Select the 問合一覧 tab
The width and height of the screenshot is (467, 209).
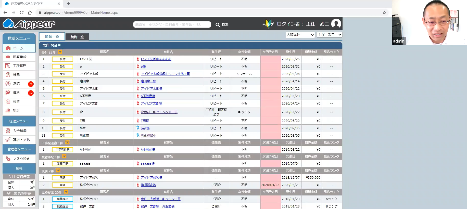pos(52,36)
